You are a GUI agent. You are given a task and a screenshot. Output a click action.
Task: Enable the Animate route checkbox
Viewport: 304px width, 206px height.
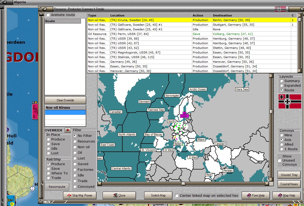point(48,15)
